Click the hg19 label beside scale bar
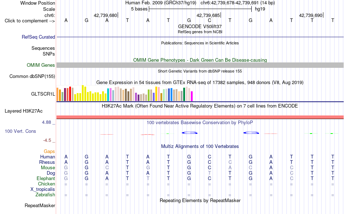344x214 pixels. click(260, 9)
